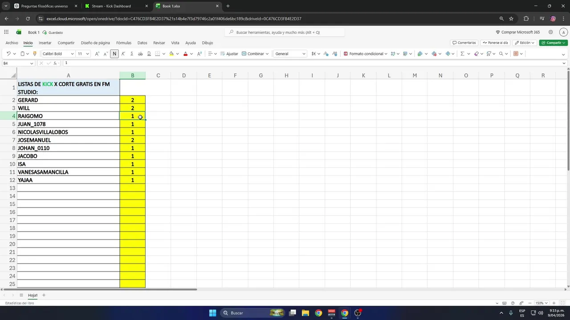Open the Formato condicional menu
The height and width of the screenshot is (320, 570).
point(365,54)
